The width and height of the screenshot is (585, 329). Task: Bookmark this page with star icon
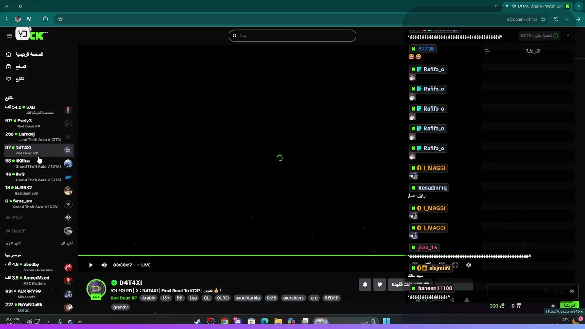(60, 19)
